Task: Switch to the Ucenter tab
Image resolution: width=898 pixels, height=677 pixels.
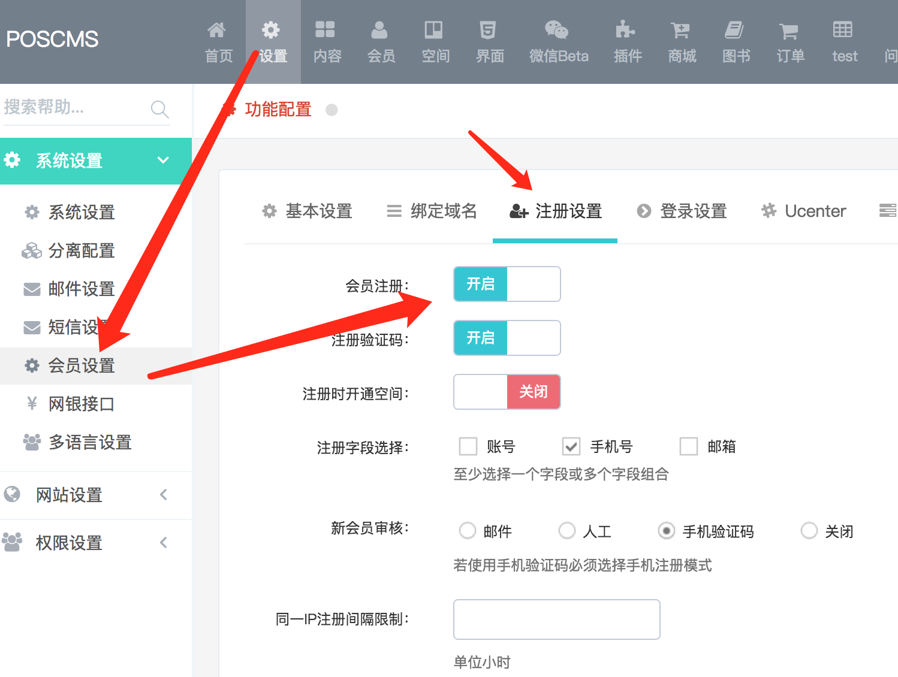Action: [x=803, y=211]
